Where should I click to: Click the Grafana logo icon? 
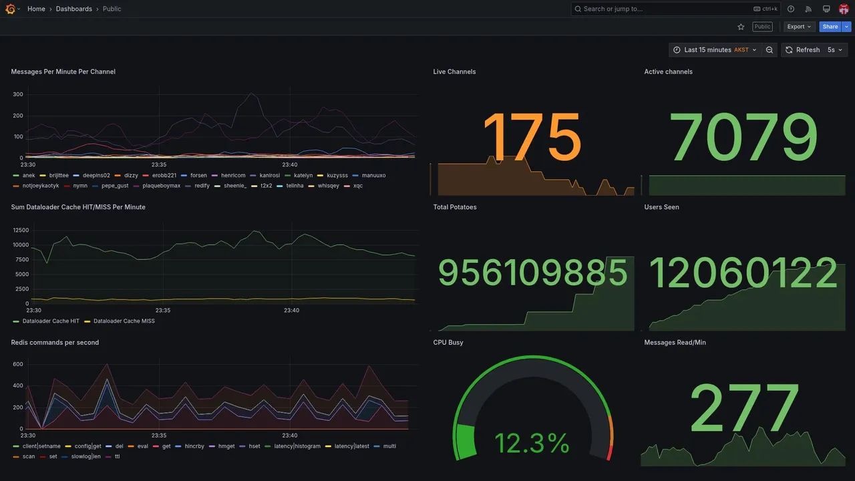coord(10,9)
